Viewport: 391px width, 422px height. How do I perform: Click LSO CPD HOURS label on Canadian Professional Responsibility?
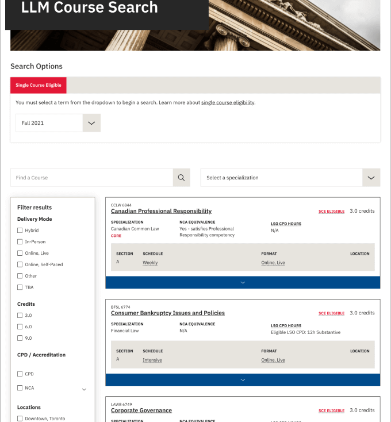coord(286,224)
